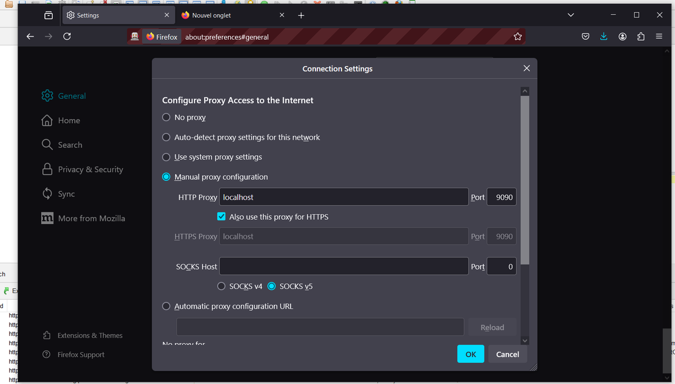Dismiss the dialog with Cancel
The width and height of the screenshot is (675, 384).
coord(507,354)
